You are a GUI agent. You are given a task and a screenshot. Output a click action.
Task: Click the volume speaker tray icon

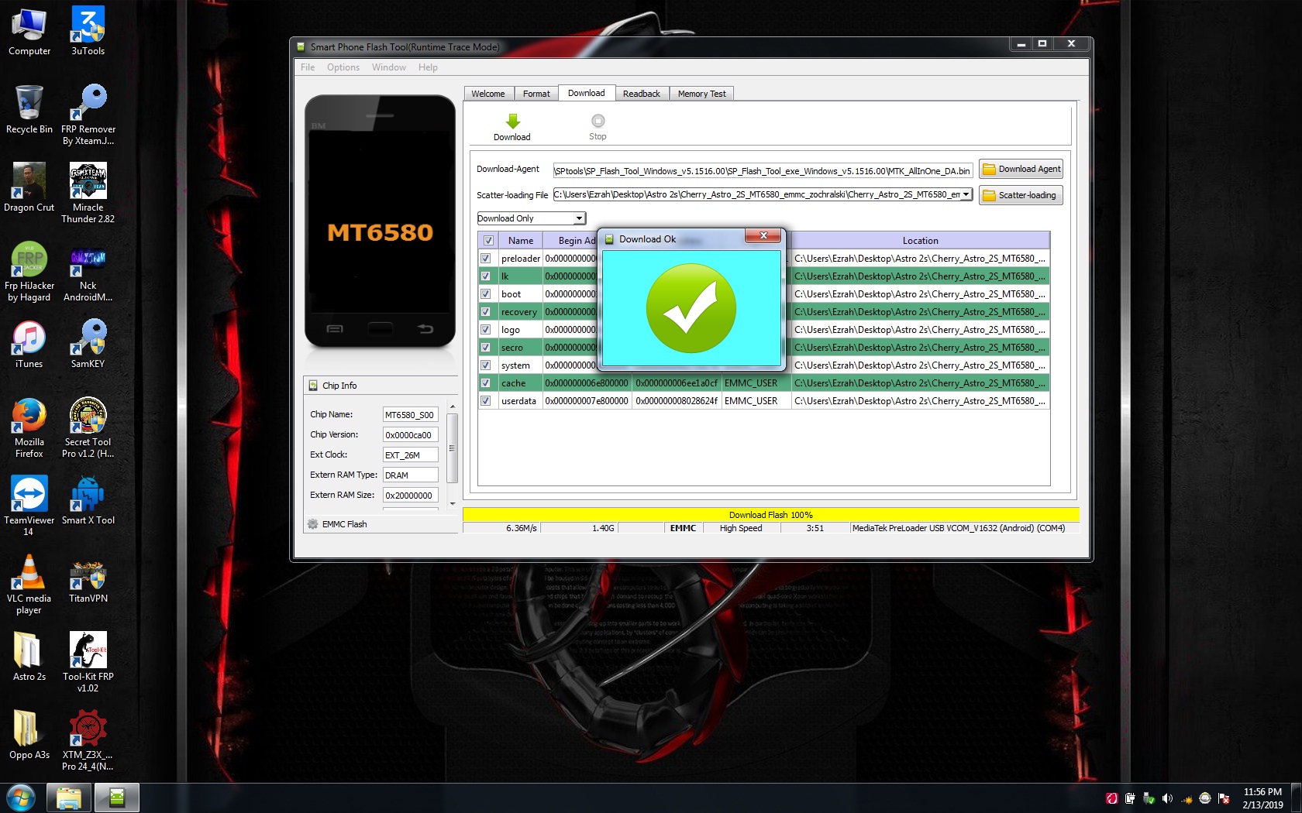pos(1167,798)
